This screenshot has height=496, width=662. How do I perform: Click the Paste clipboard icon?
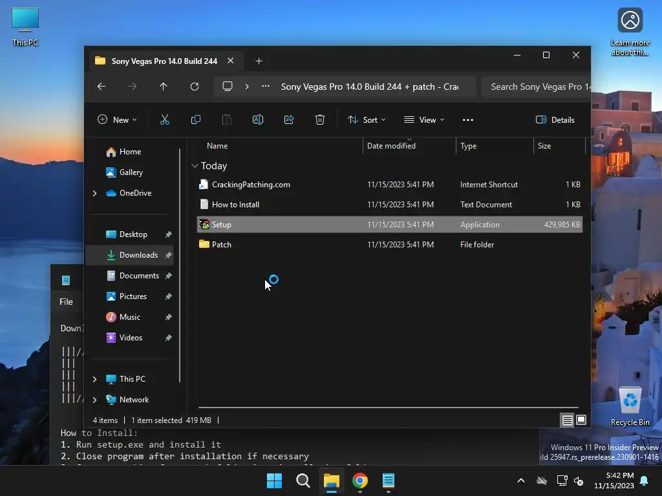pyautogui.click(x=227, y=119)
